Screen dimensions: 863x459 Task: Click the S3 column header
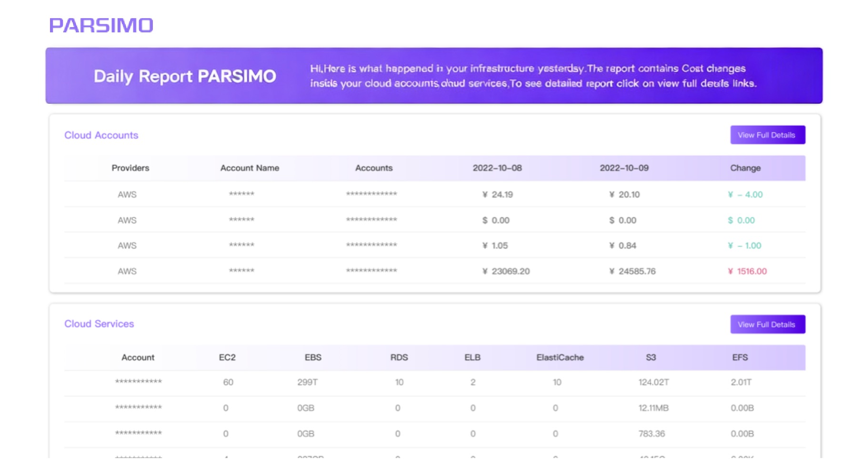tap(651, 358)
